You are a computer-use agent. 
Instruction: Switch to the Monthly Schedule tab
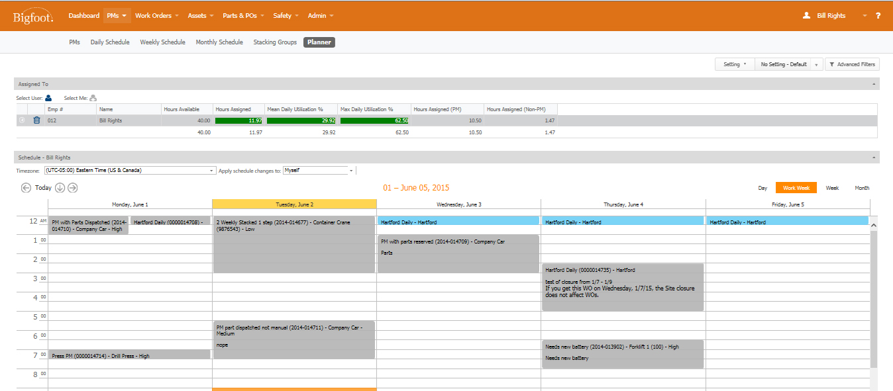coord(219,42)
